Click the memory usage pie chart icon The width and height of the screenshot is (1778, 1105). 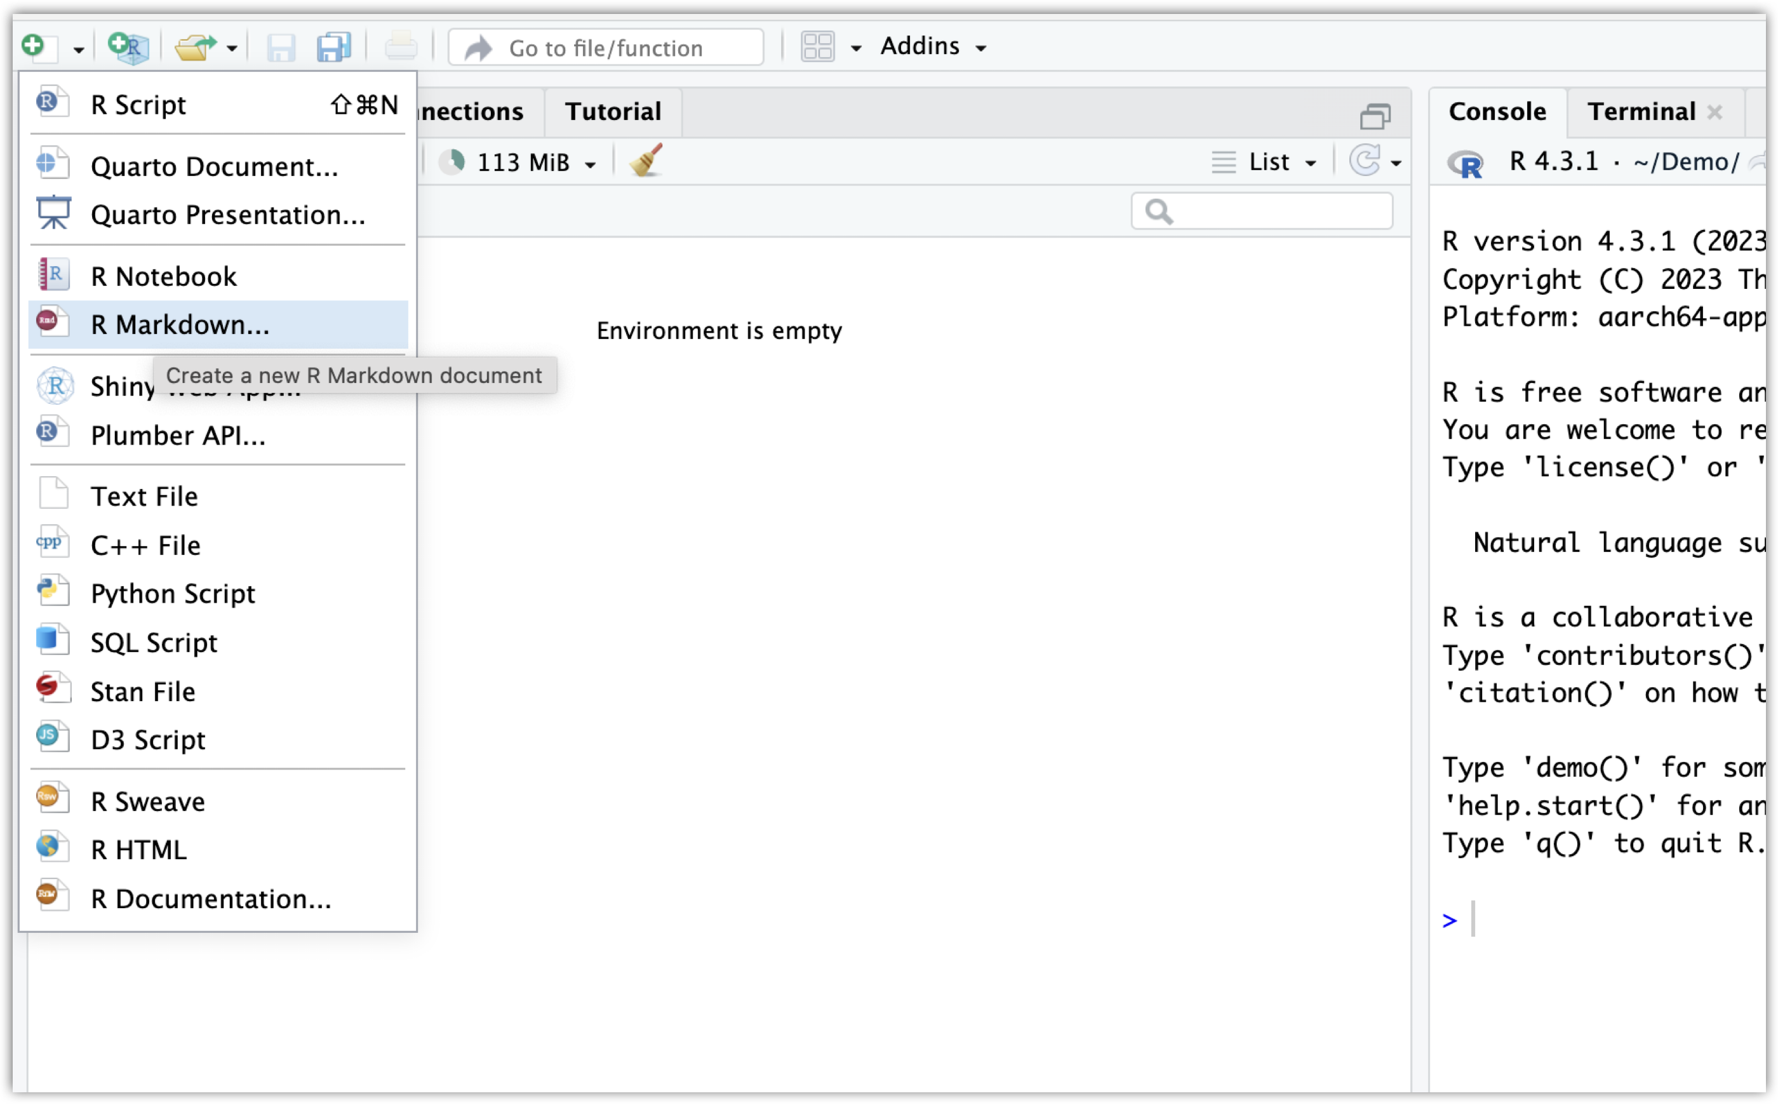(x=453, y=161)
